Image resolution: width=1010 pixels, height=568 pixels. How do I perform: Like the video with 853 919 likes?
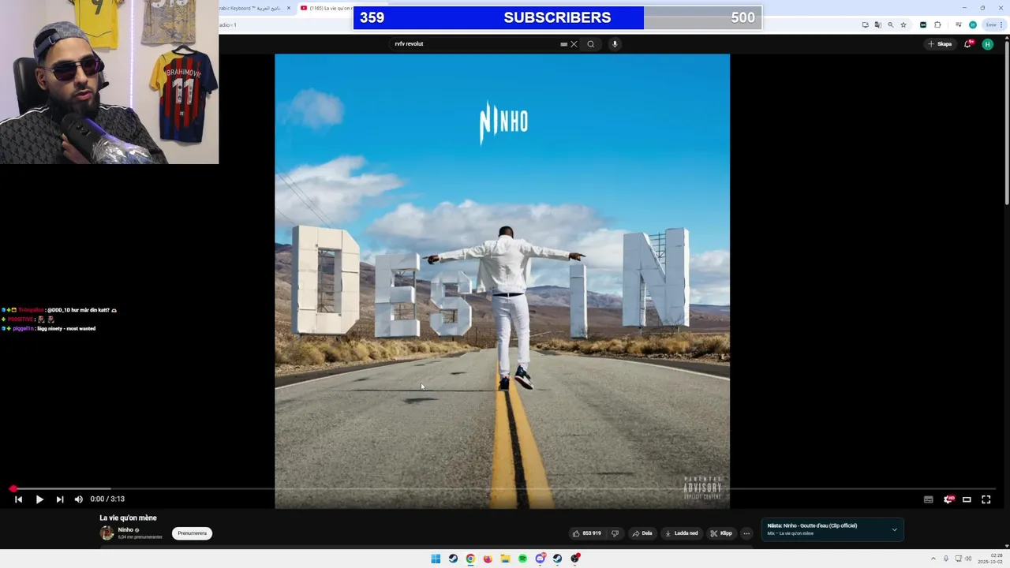587,533
